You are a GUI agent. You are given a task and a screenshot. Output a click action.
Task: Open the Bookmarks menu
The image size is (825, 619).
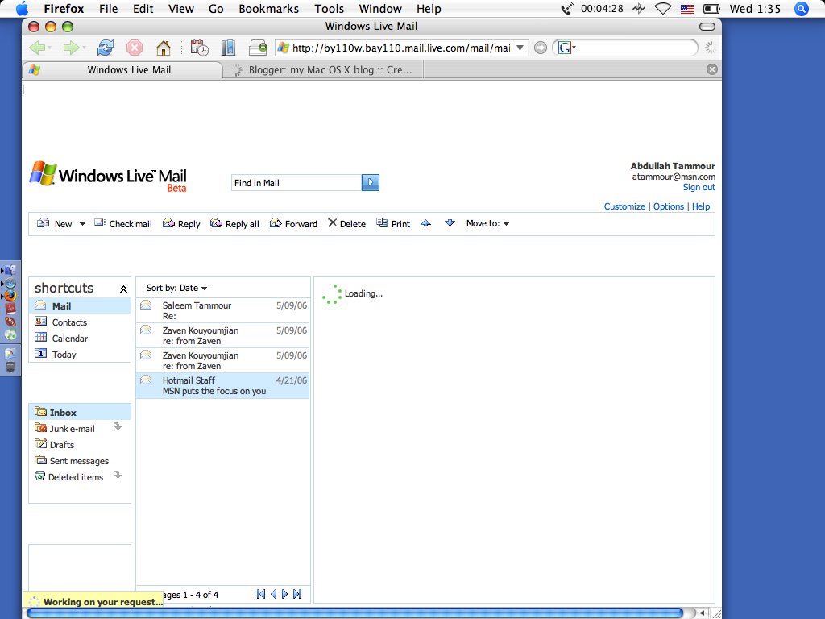click(269, 9)
